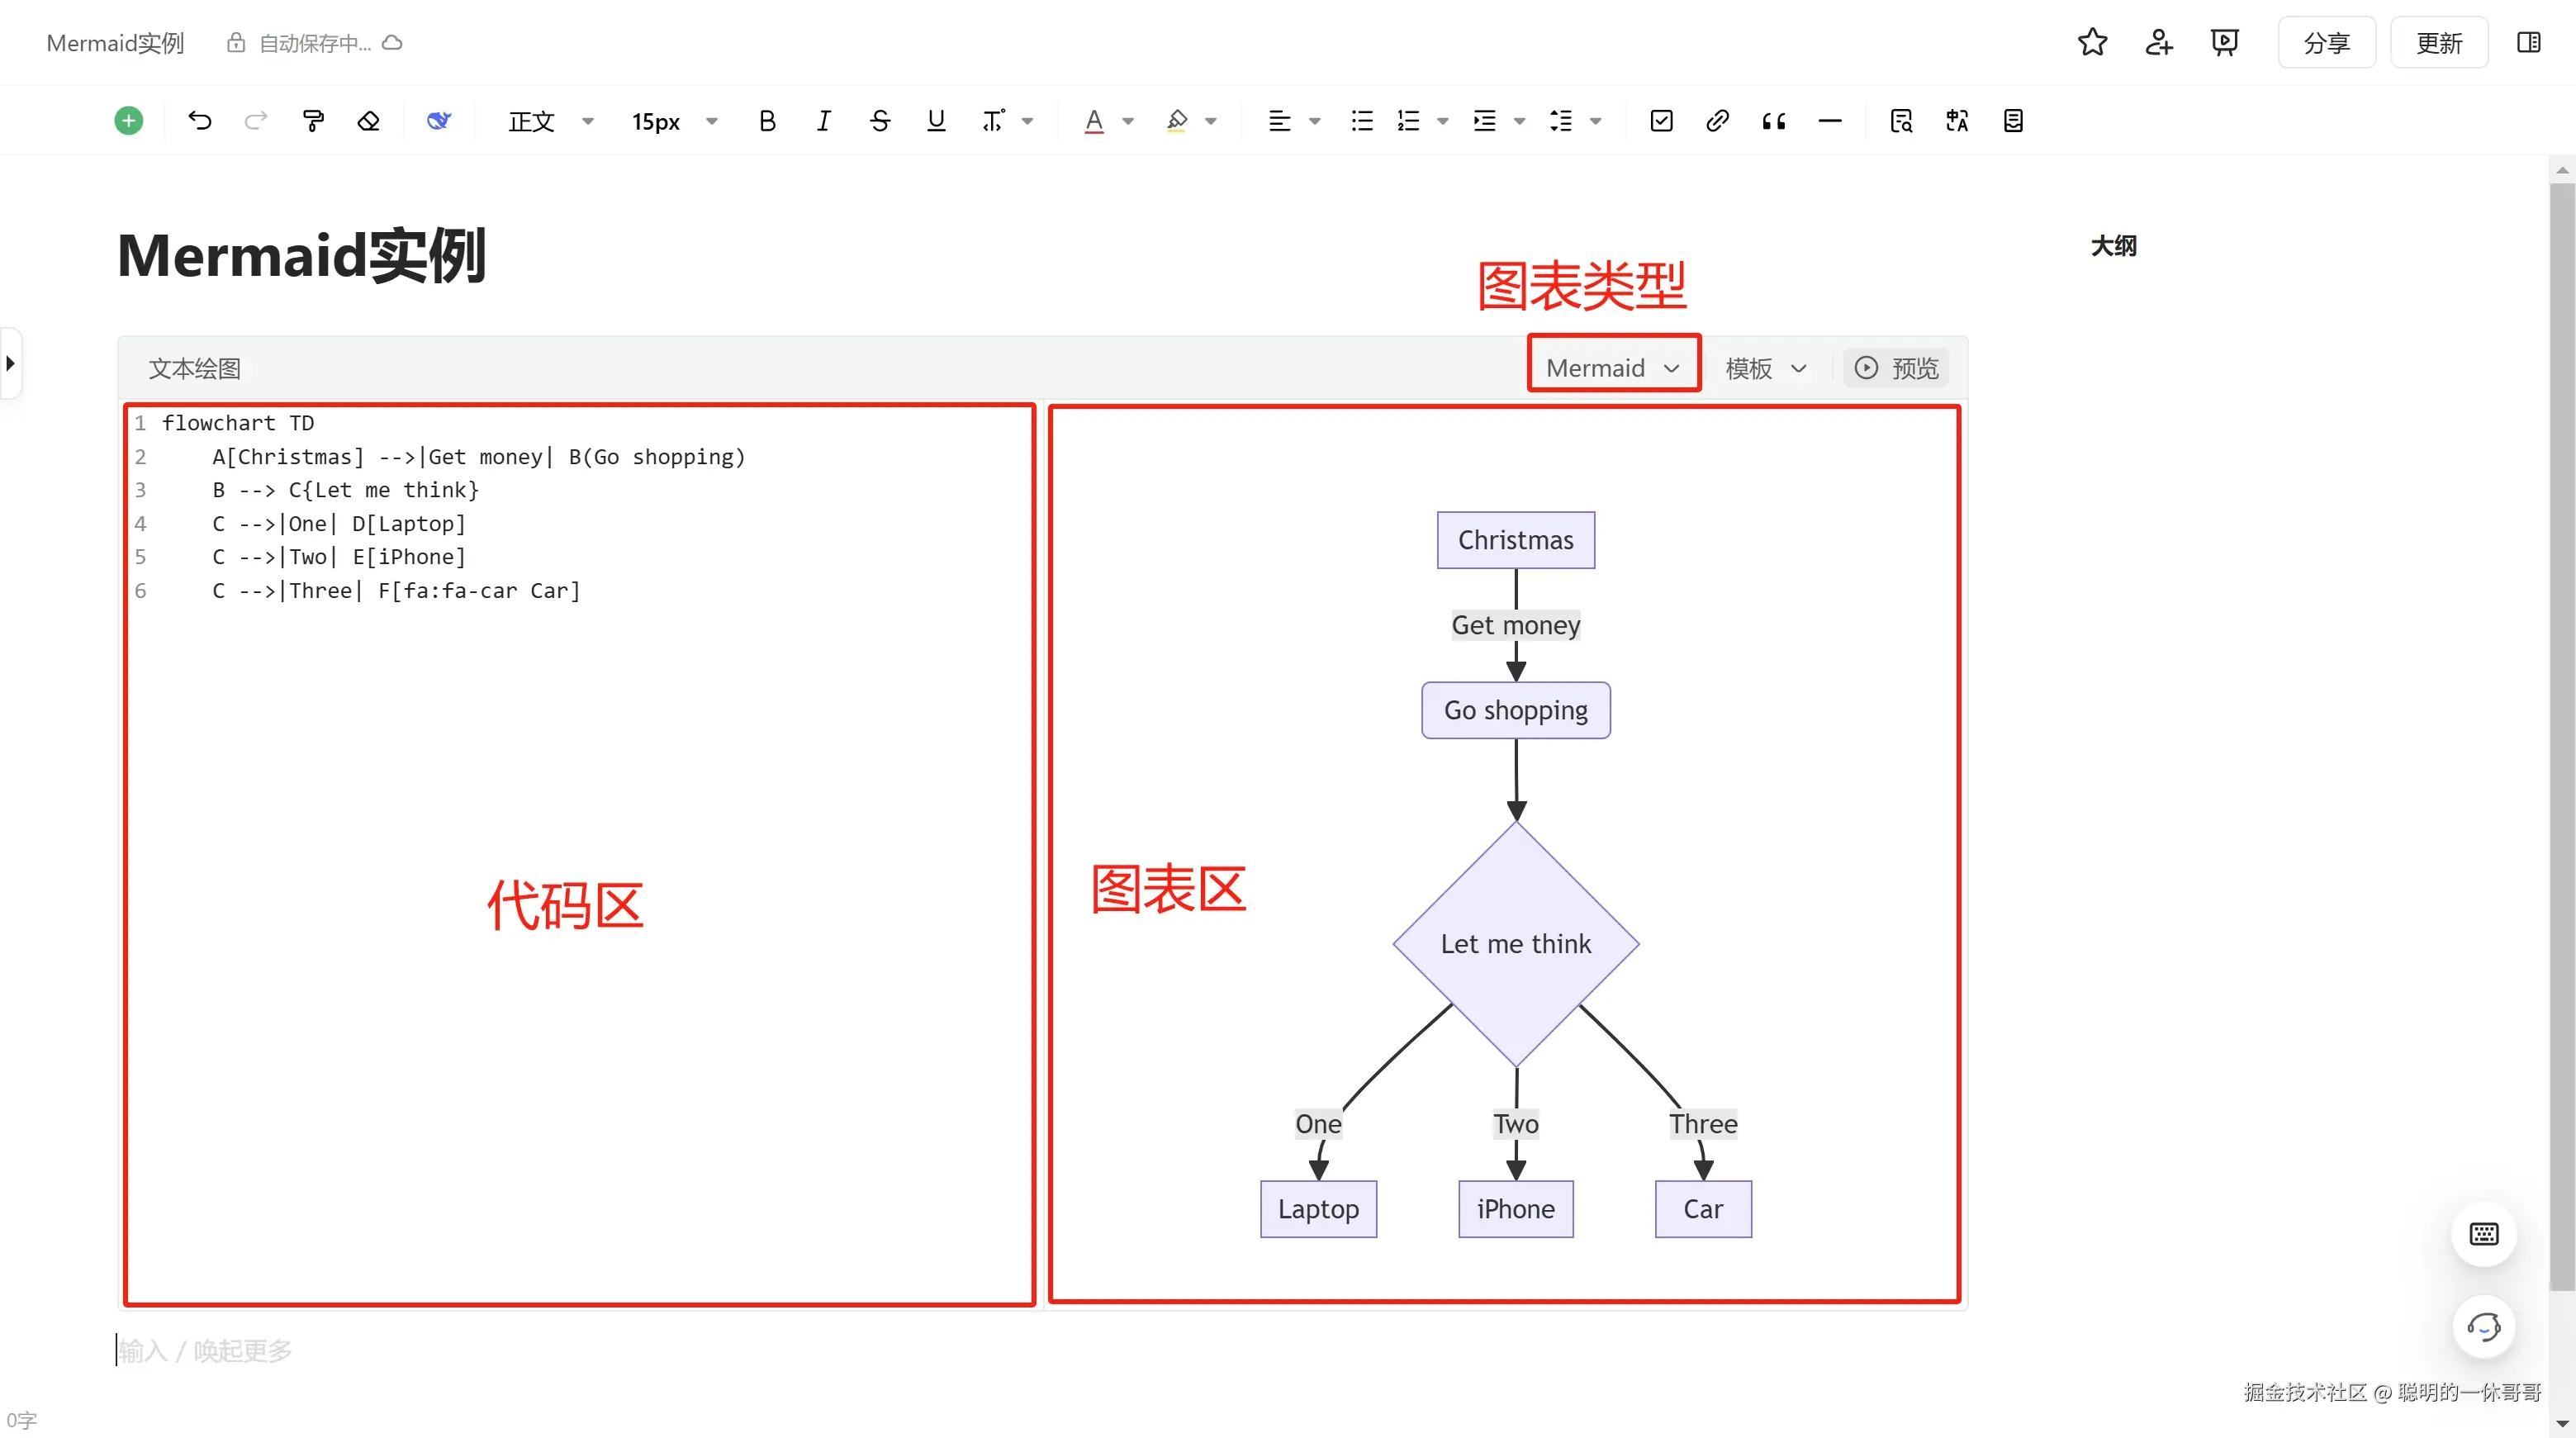
Task: Insert a checkbox task item
Action: click(1661, 121)
